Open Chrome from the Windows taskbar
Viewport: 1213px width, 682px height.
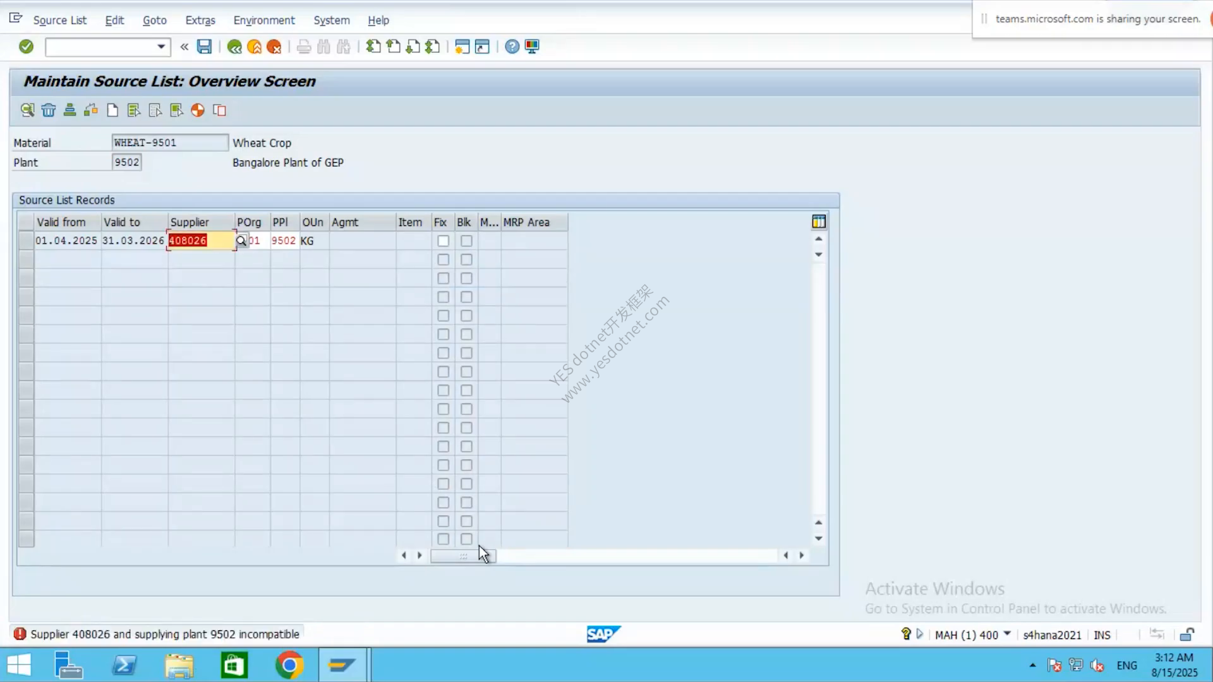point(289,666)
